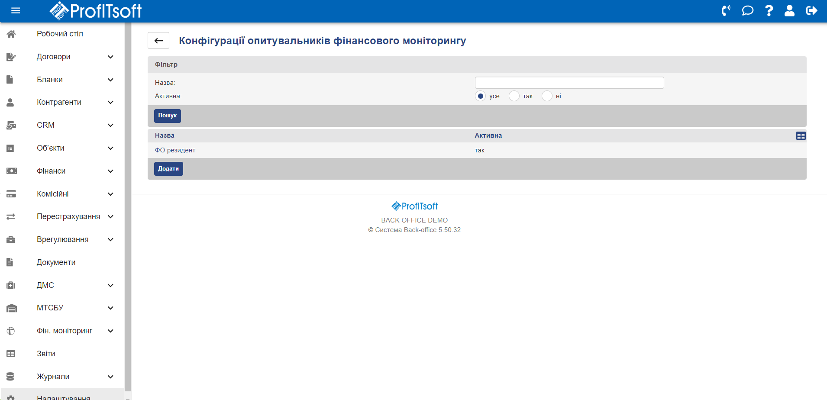Open Звіти menu item
827x400 pixels.
[46, 354]
